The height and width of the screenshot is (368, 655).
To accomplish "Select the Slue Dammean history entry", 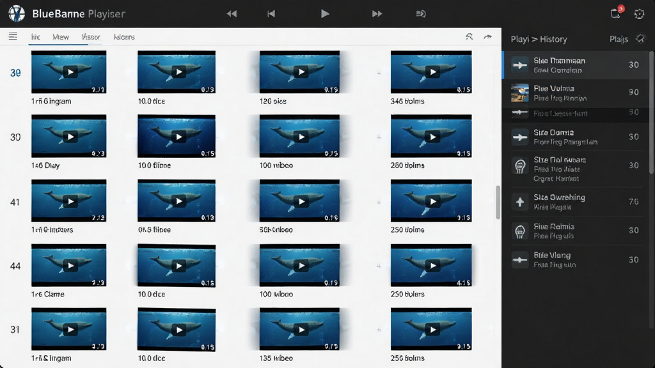I will 576,65.
